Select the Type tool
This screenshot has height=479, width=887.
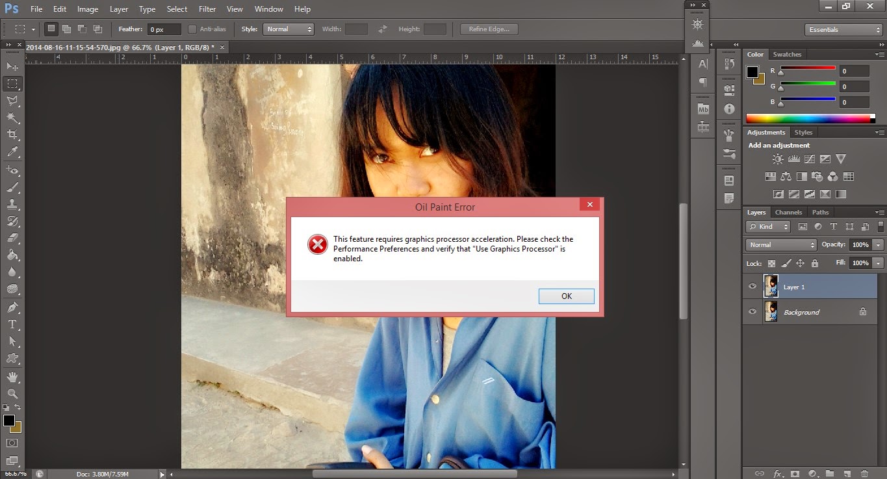click(12, 323)
